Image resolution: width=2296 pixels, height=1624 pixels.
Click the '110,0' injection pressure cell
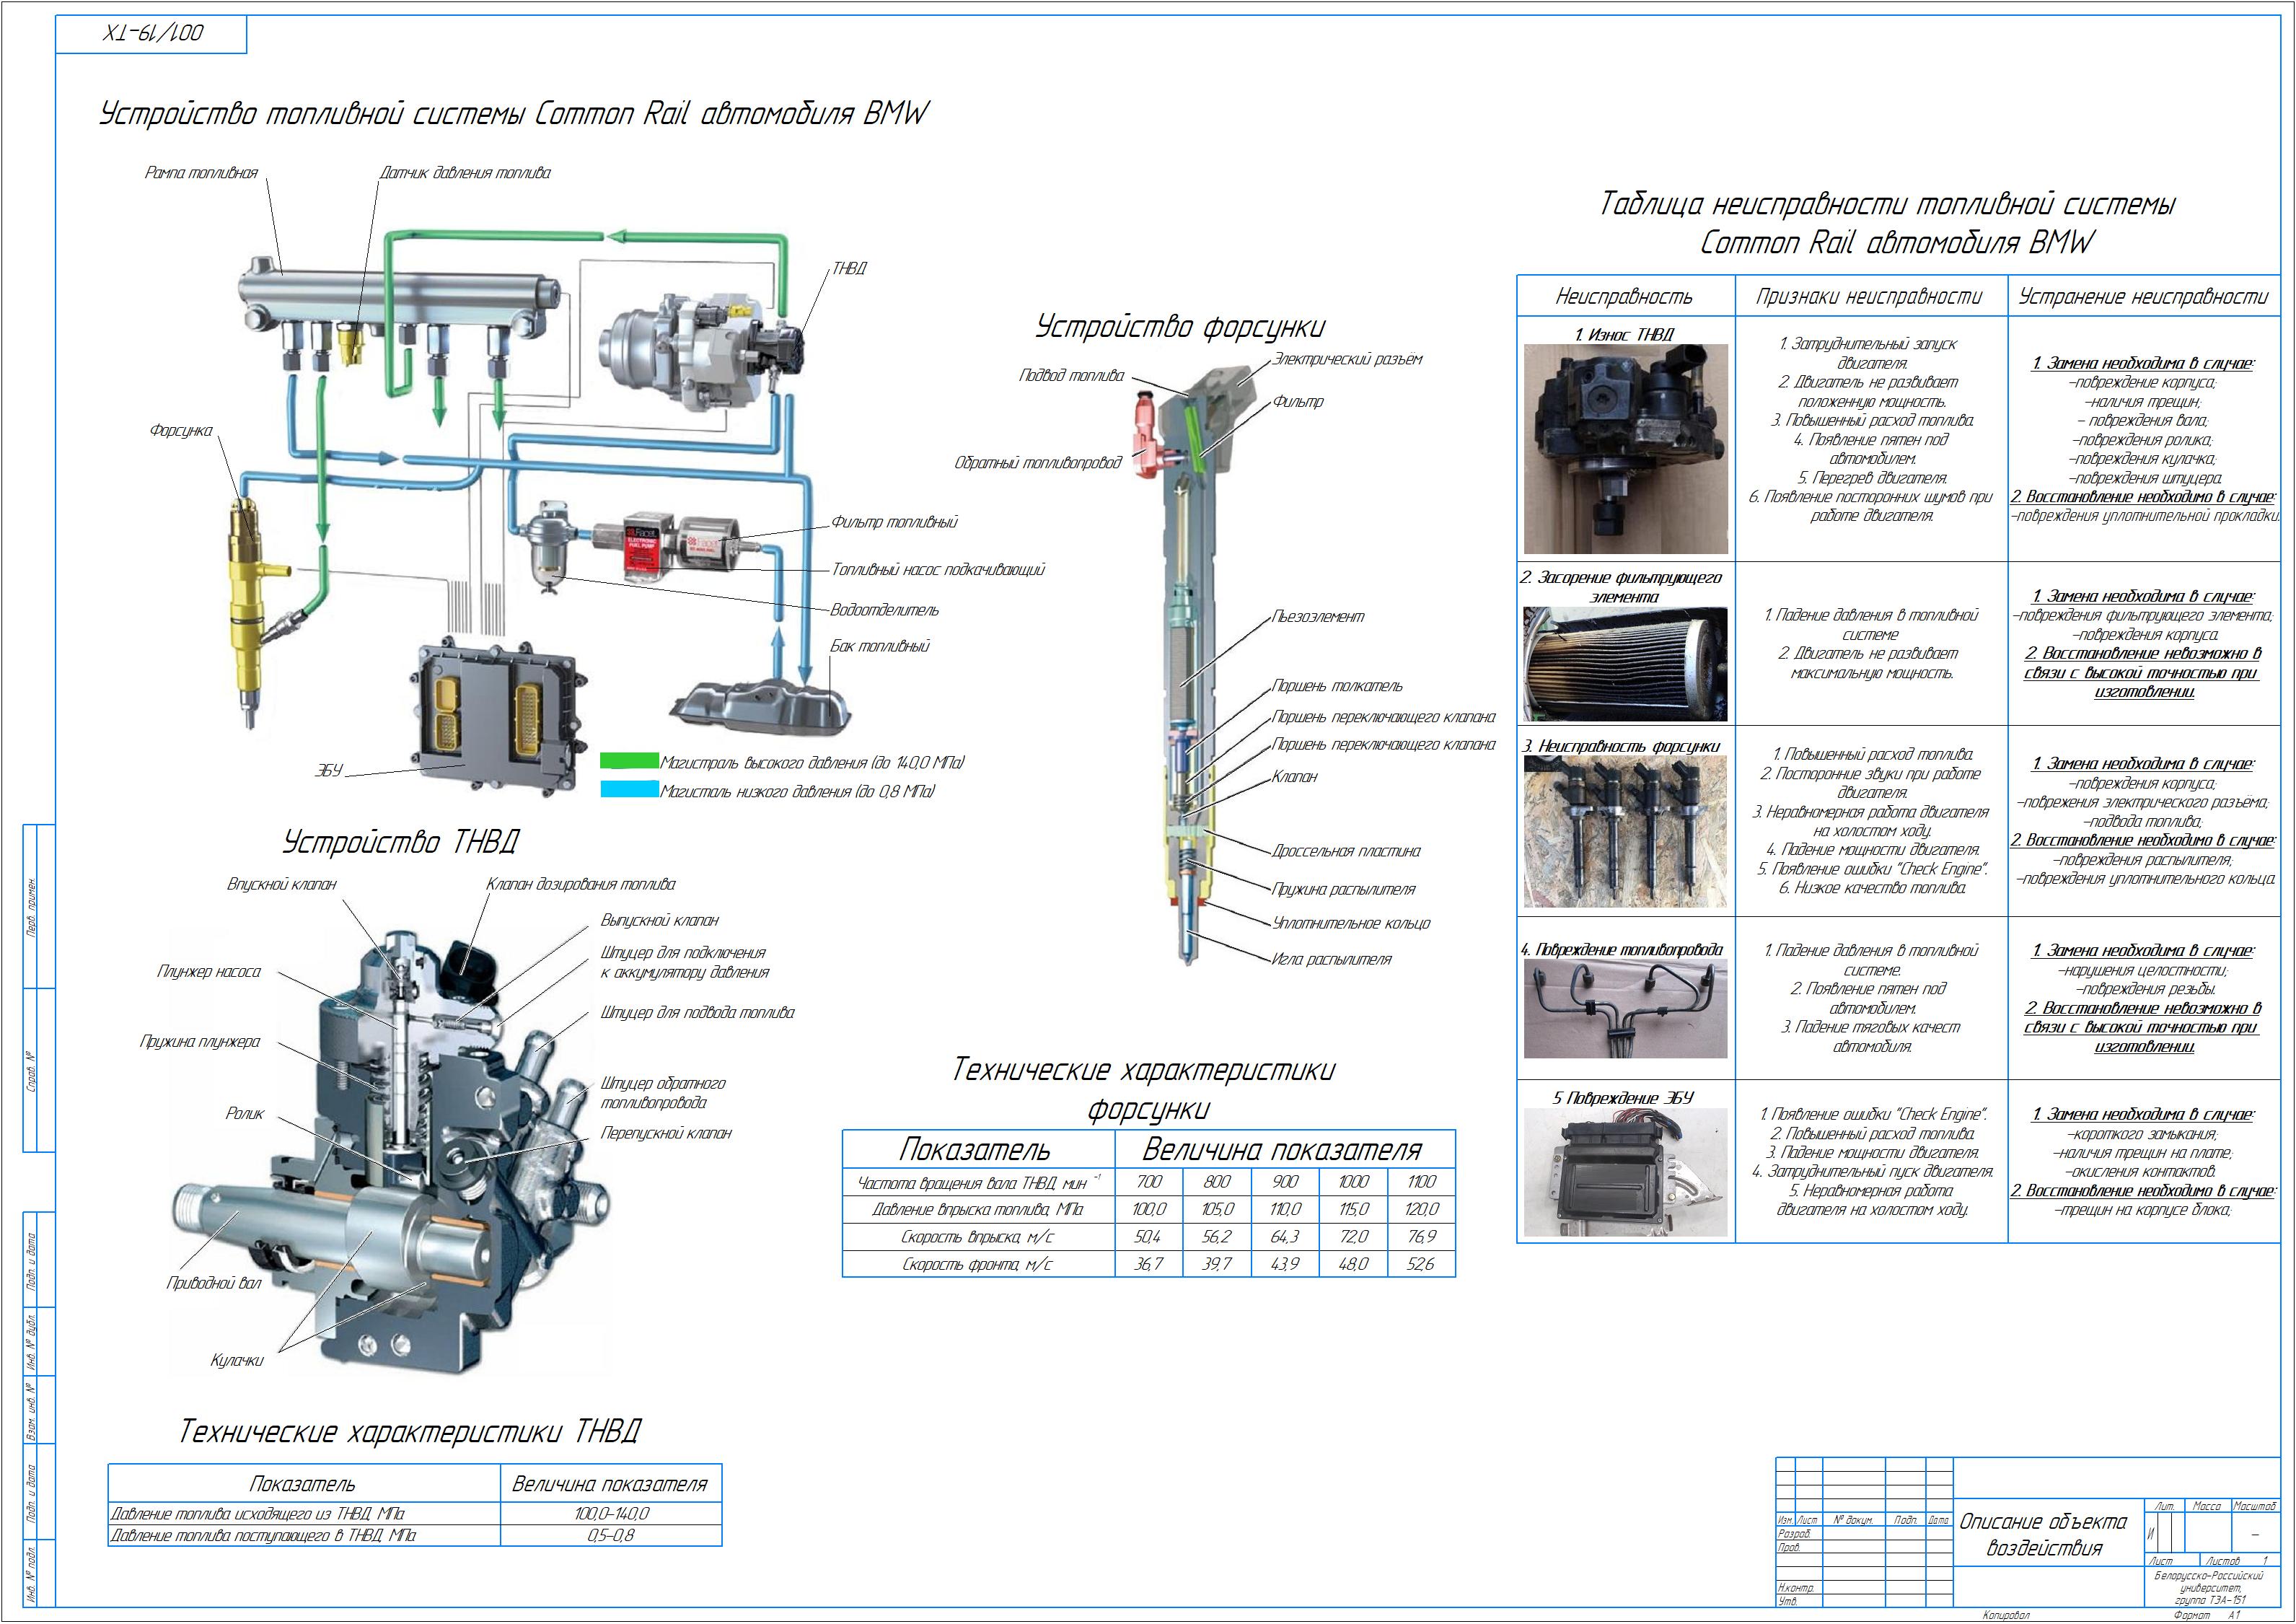(1285, 1209)
